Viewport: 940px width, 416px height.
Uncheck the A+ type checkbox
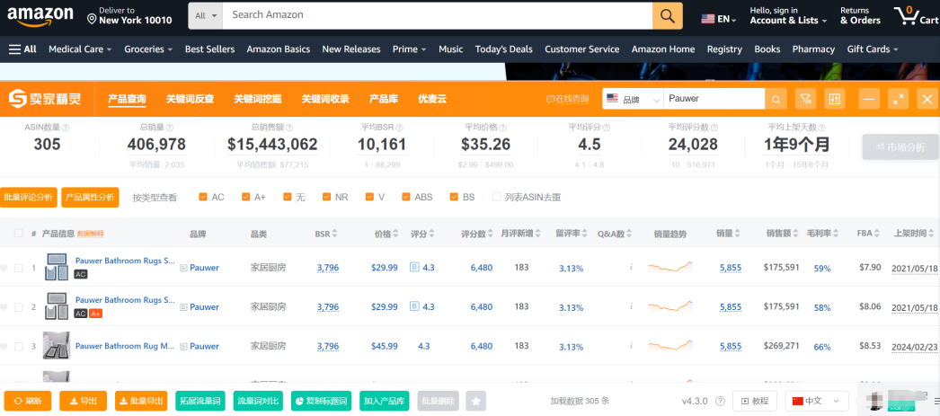(246, 197)
